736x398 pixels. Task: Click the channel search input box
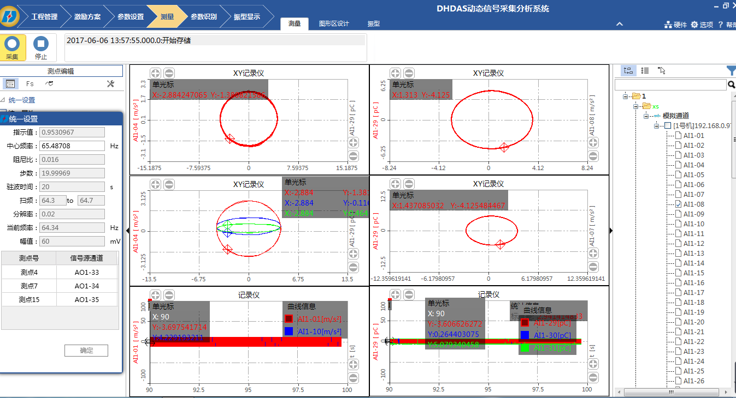point(670,85)
